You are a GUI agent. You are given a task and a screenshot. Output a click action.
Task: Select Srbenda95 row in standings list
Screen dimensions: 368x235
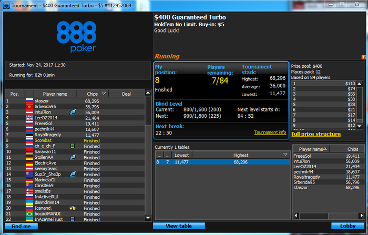(75, 107)
